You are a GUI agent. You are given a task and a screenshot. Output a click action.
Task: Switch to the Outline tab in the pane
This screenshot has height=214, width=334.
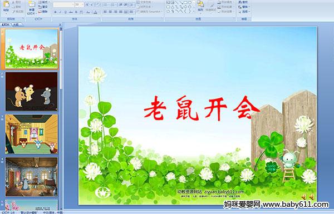point(16,24)
